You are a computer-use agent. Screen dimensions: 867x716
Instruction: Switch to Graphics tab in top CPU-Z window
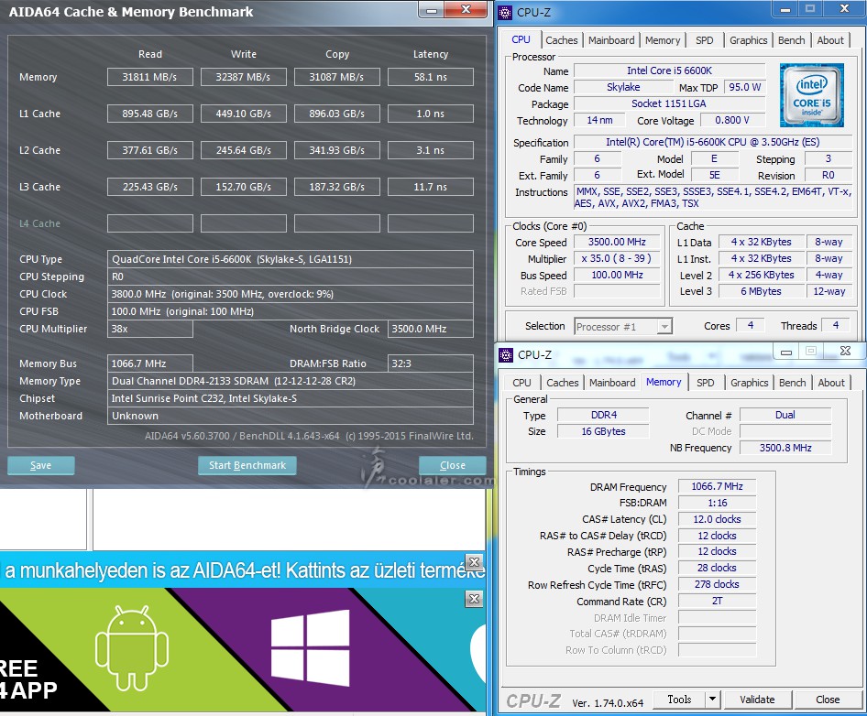point(748,40)
